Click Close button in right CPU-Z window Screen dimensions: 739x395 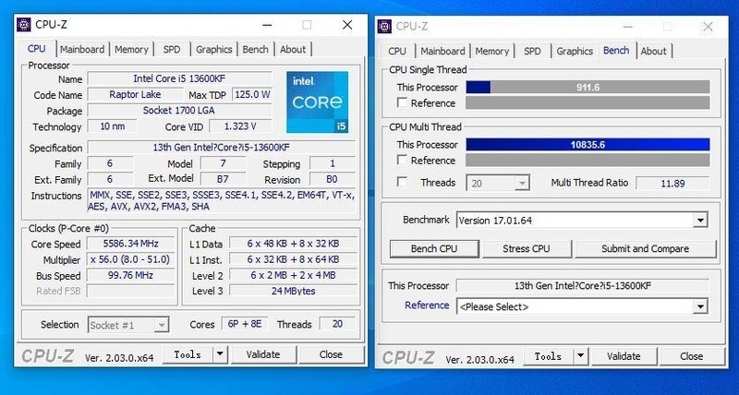[691, 356]
